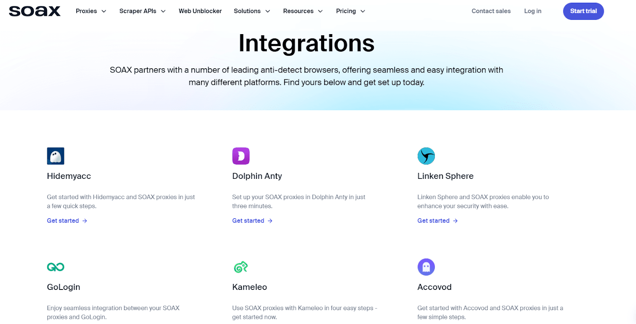This screenshot has height=324, width=636.
Task: Click the Start trial button
Action: 583,11
